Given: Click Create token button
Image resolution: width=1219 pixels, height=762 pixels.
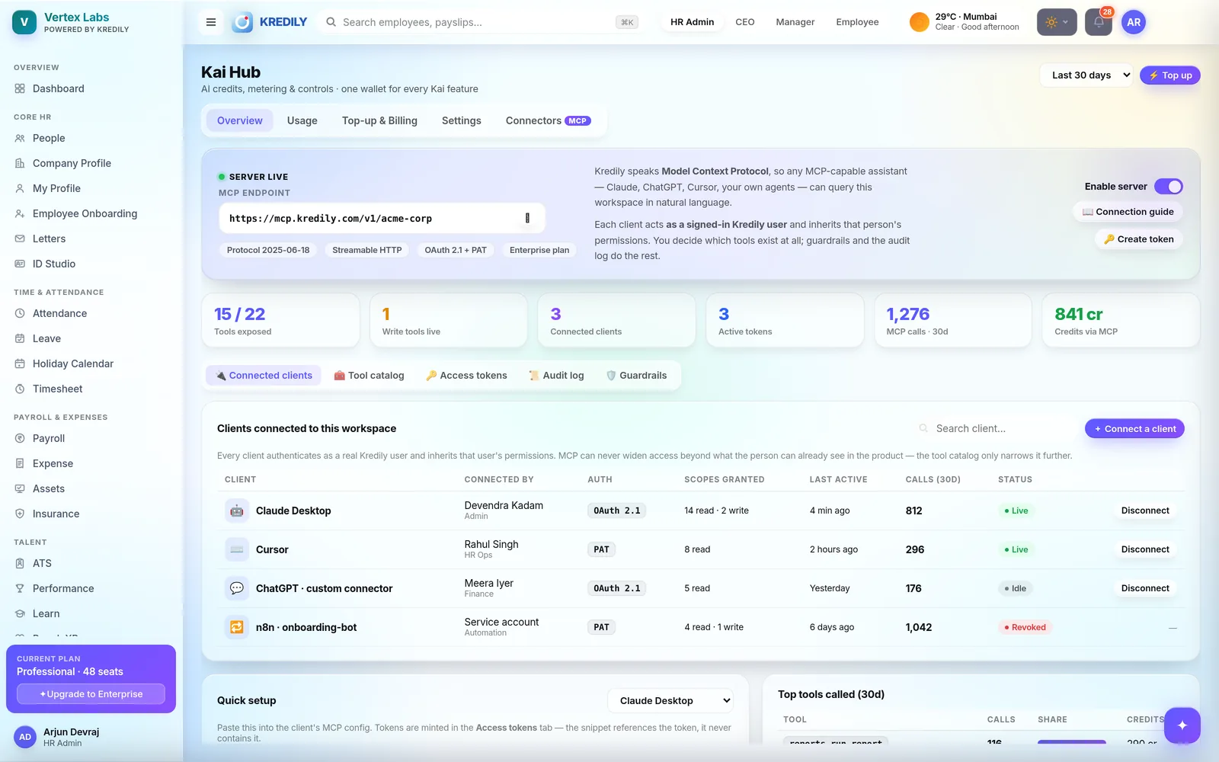Looking at the screenshot, I should point(1138,239).
